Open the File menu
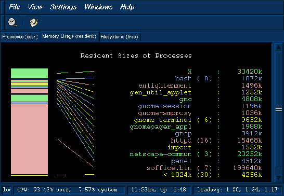The height and width of the screenshot is (196, 284). tap(15, 7)
